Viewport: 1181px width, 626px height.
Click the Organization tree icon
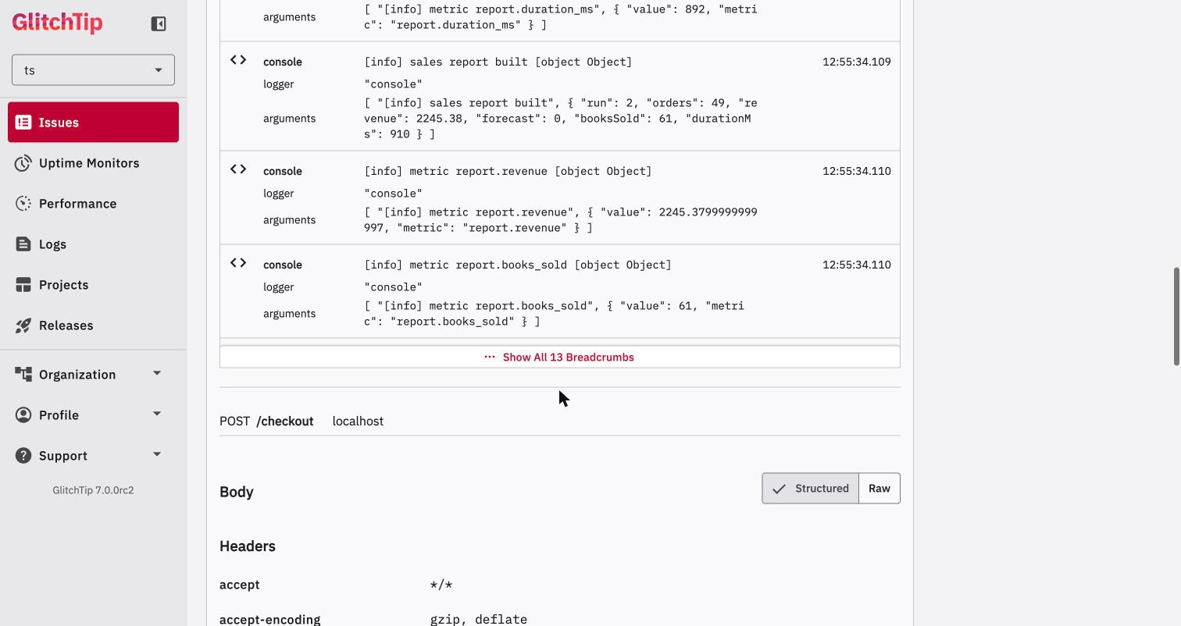click(x=23, y=375)
